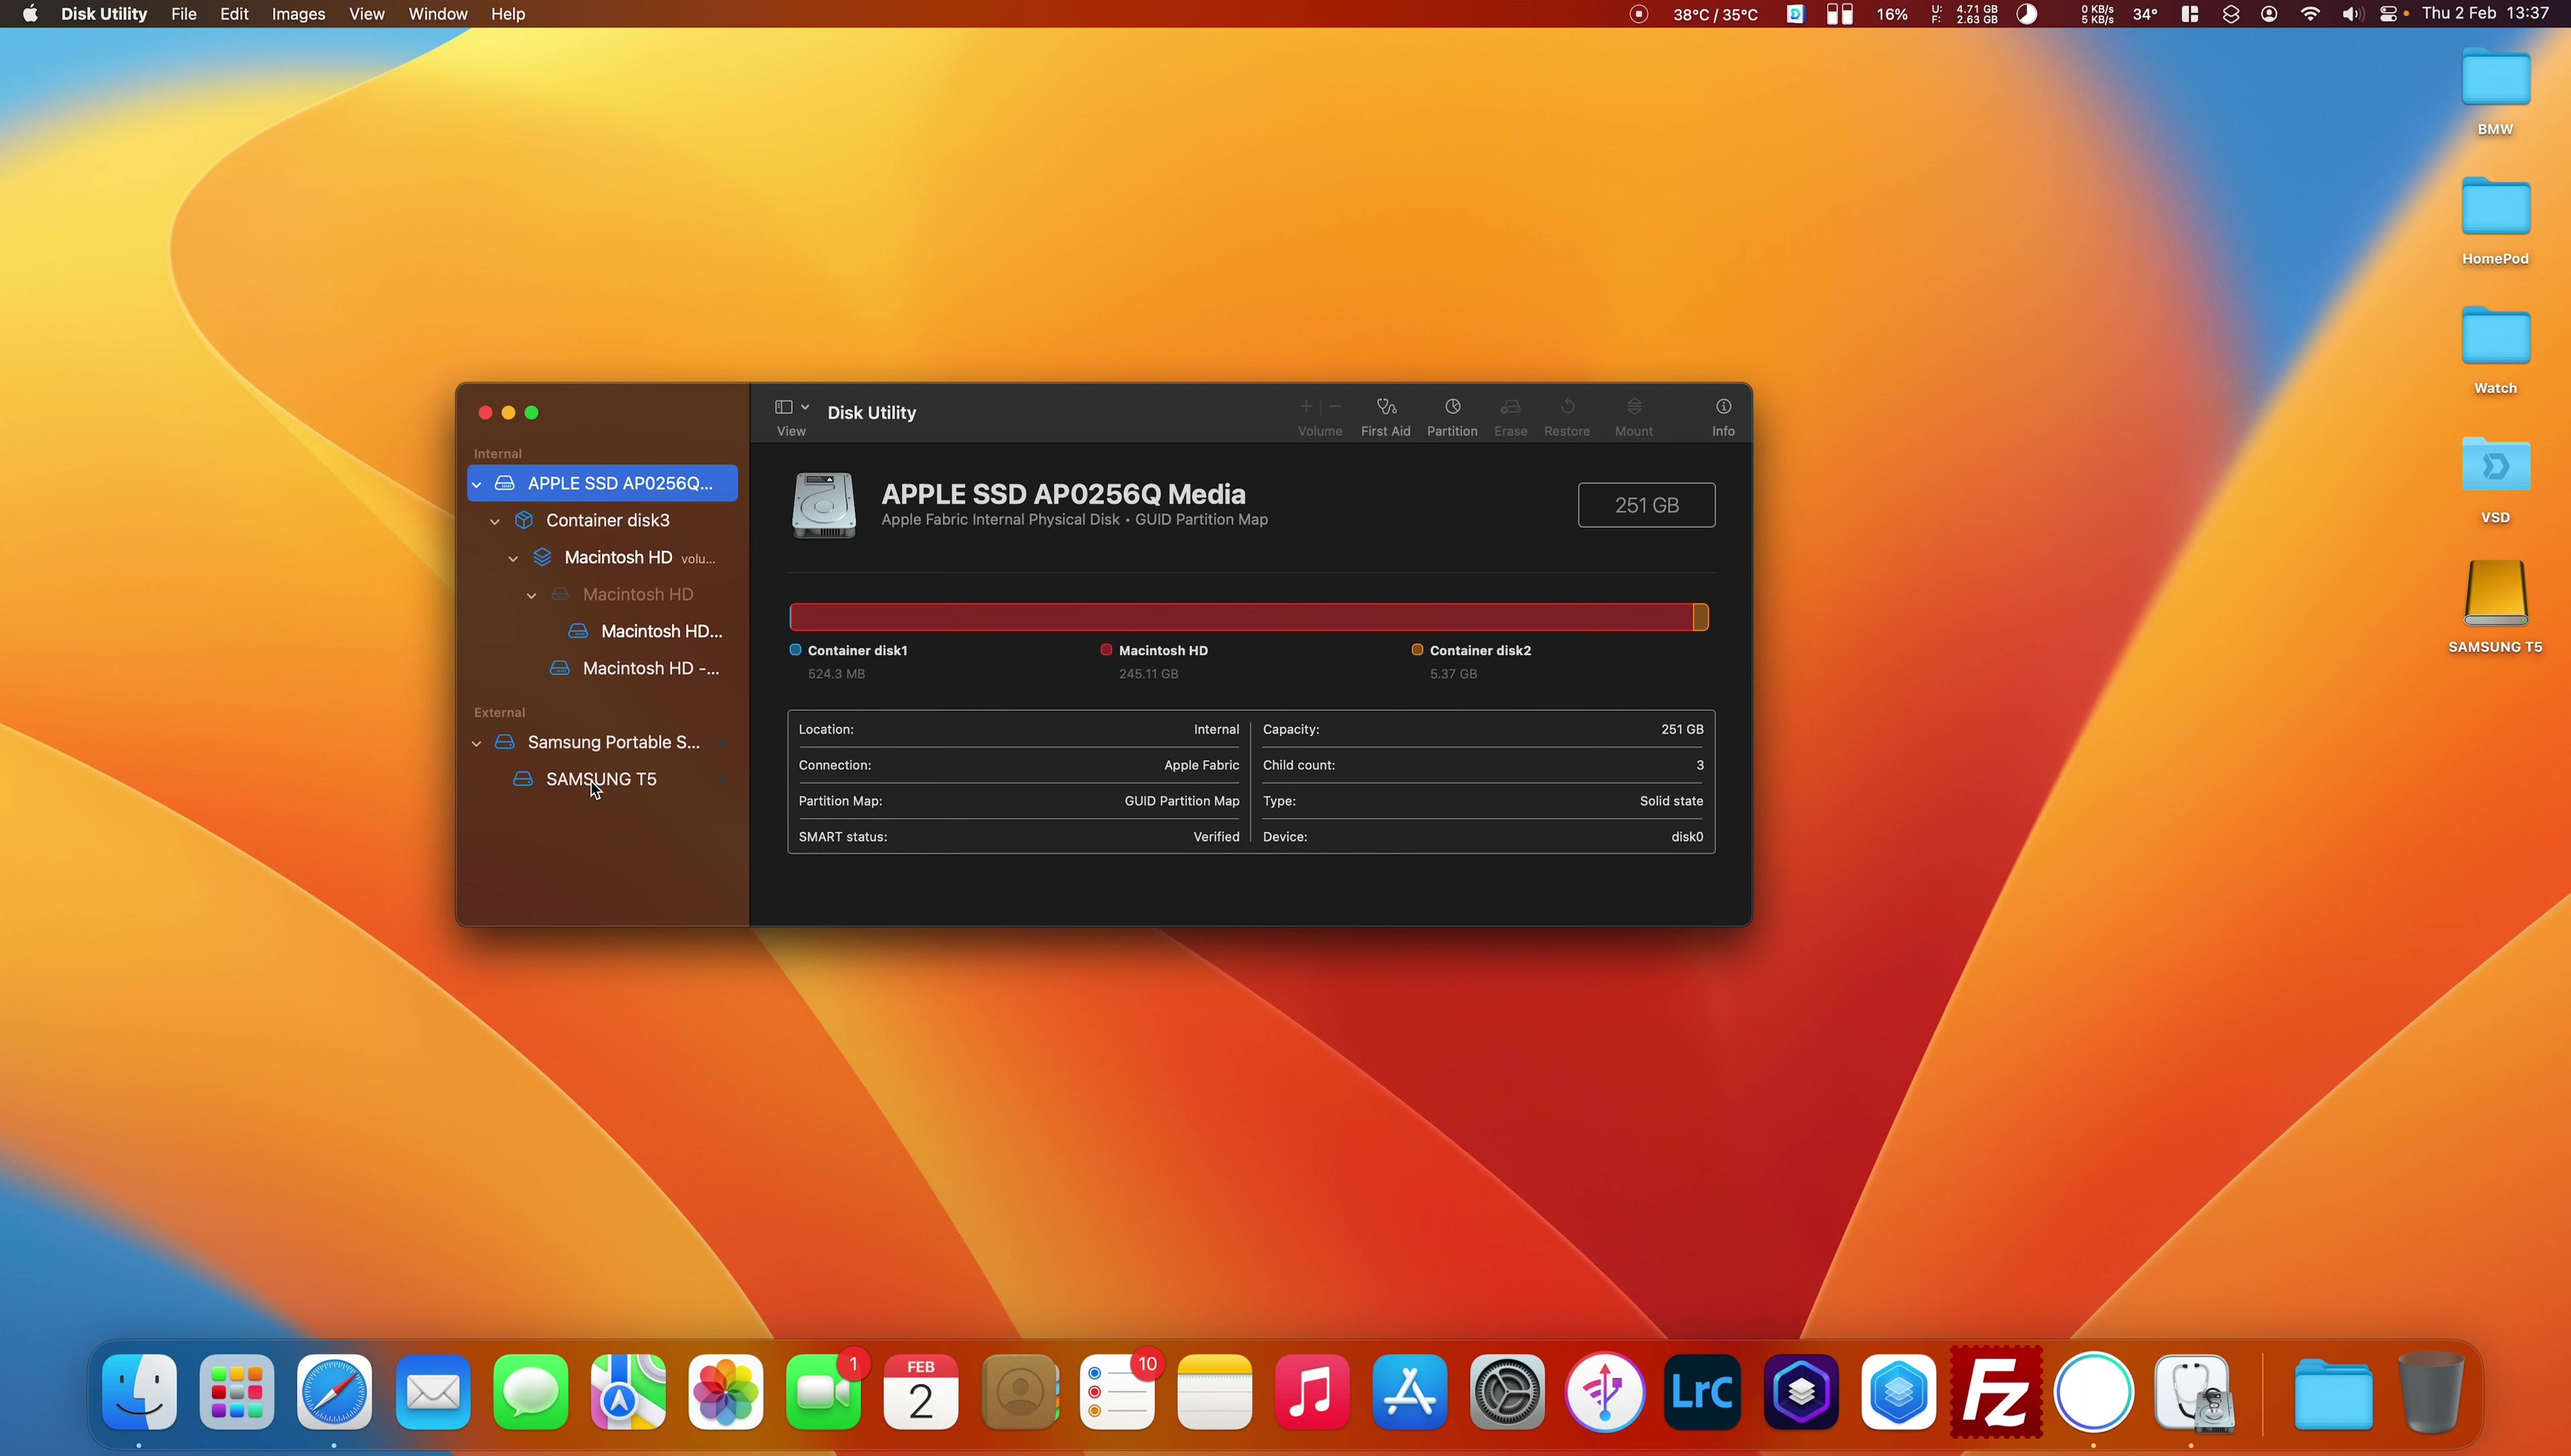Open FaceTime from the Dock
2571x1456 pixels.
(x=824, y=1392)
